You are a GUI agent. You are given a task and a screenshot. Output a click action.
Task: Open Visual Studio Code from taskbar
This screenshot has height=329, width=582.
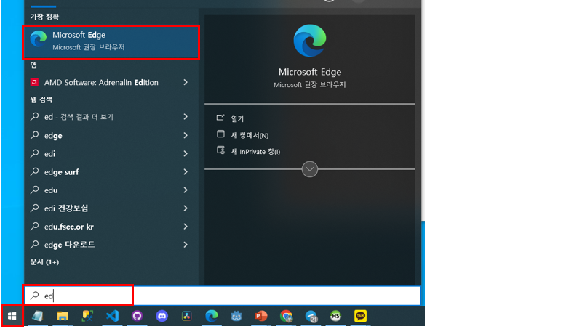[112, 316]
